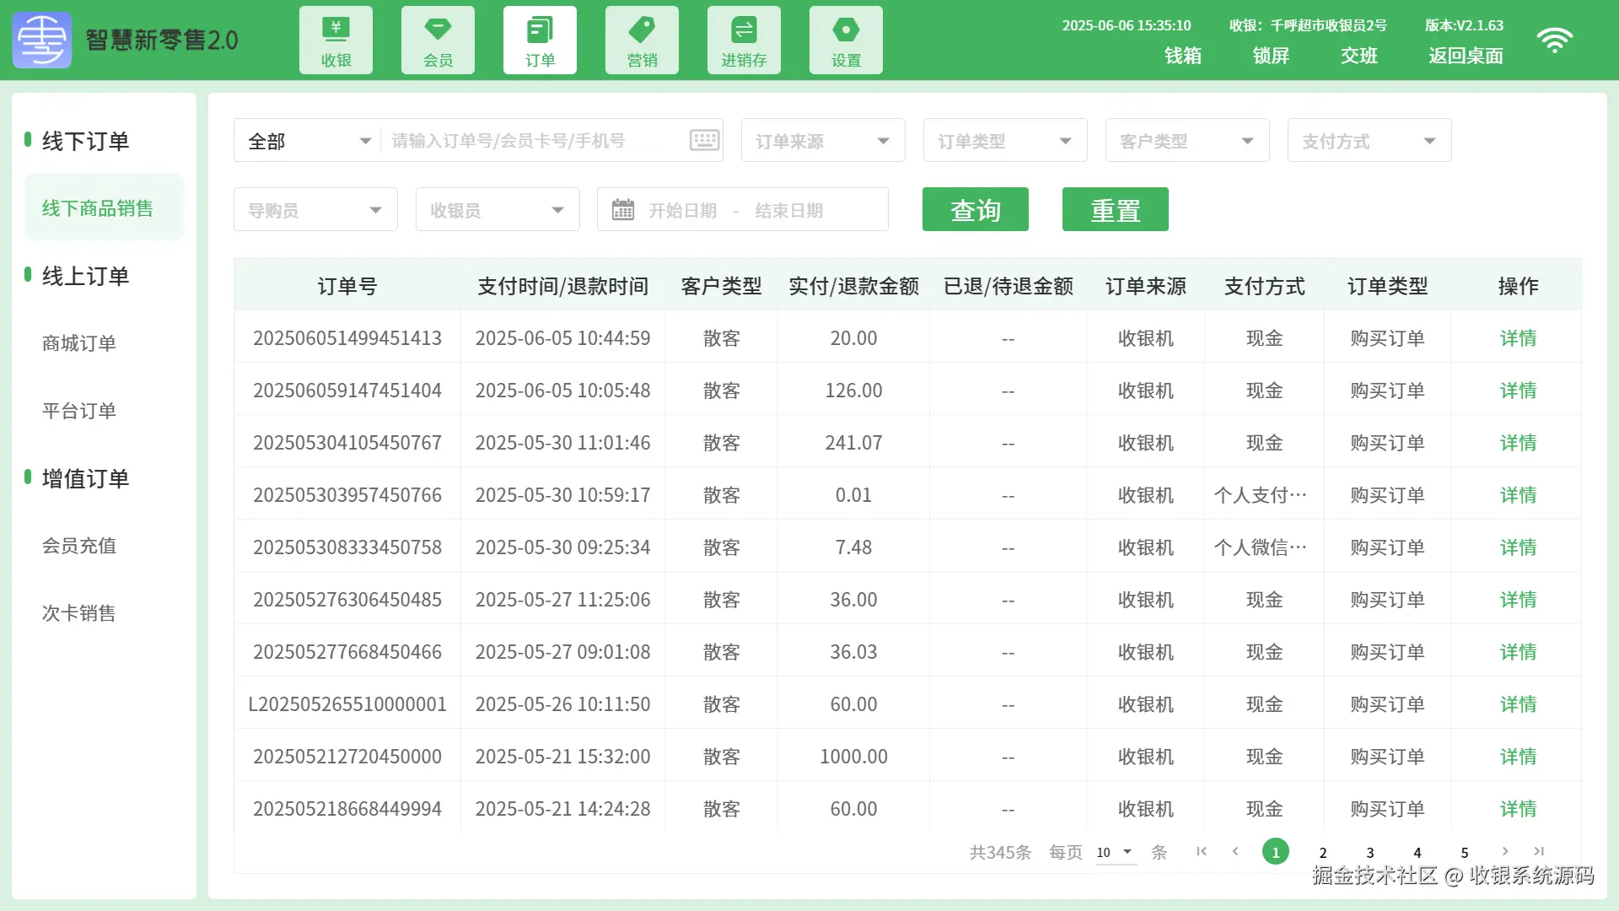This screenshot has height=911, width=1619.
Task: Open the per-page count dropdown showing 10
Action: point(1115,852)
